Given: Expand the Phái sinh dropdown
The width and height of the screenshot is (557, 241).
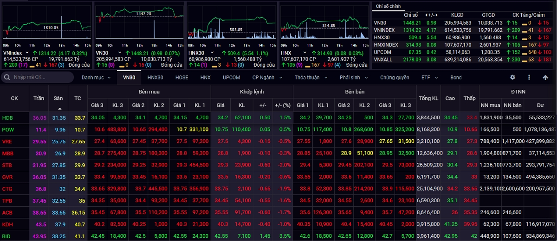Looking at the screenshot, I should pos(353,77).
